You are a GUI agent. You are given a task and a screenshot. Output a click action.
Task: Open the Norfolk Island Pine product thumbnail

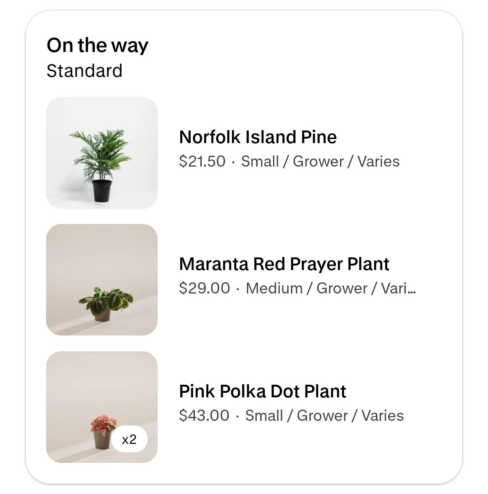(102, 153)
